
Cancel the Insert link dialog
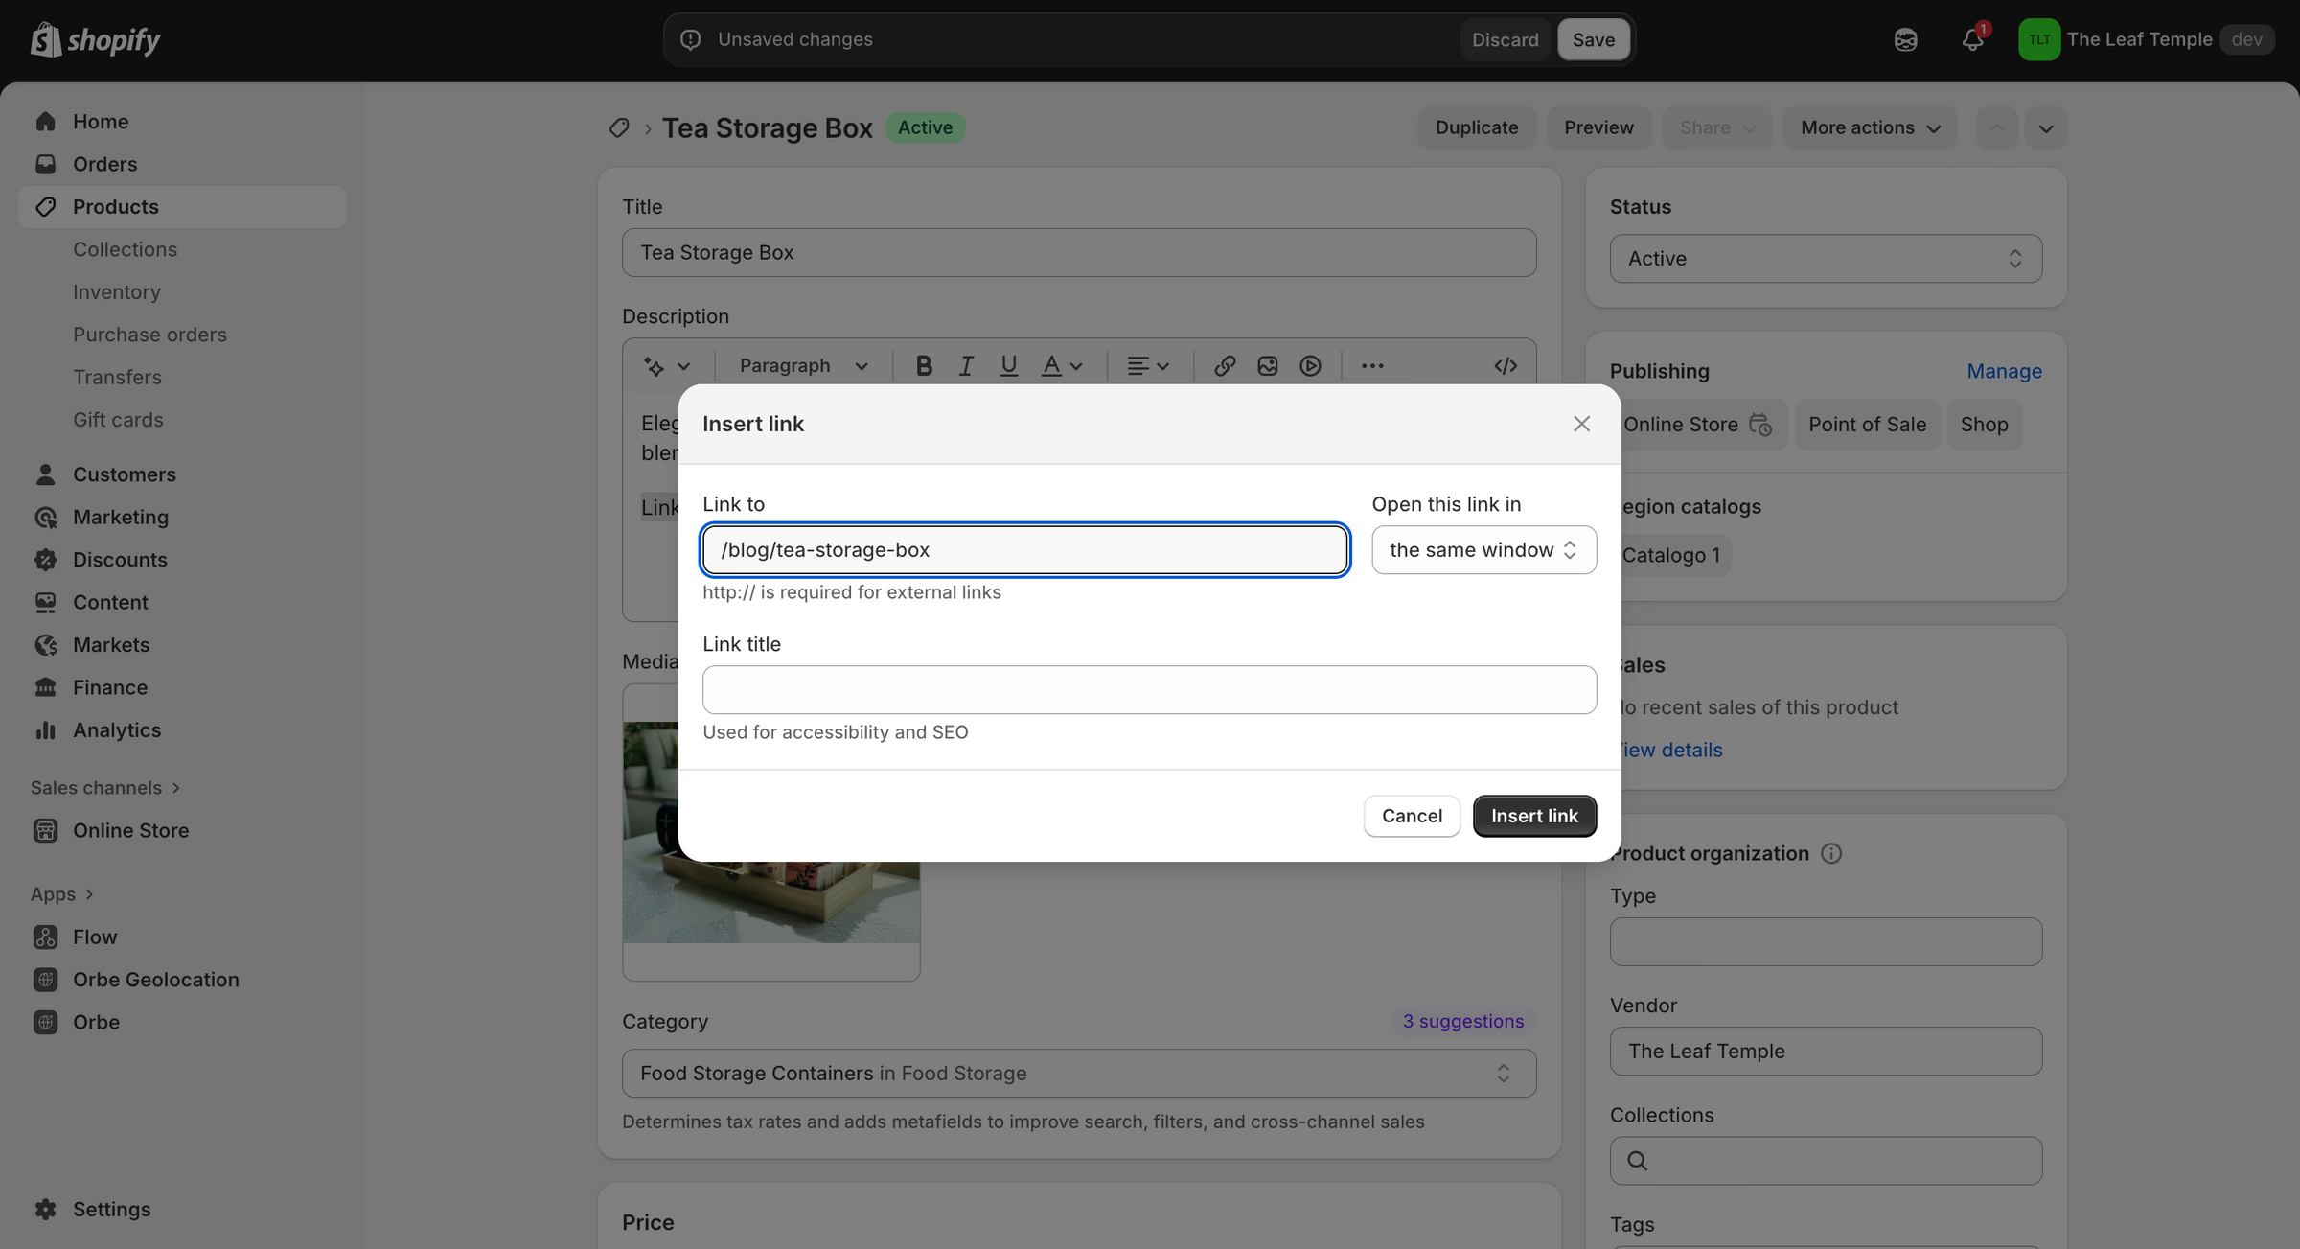tap(1411, 816)
